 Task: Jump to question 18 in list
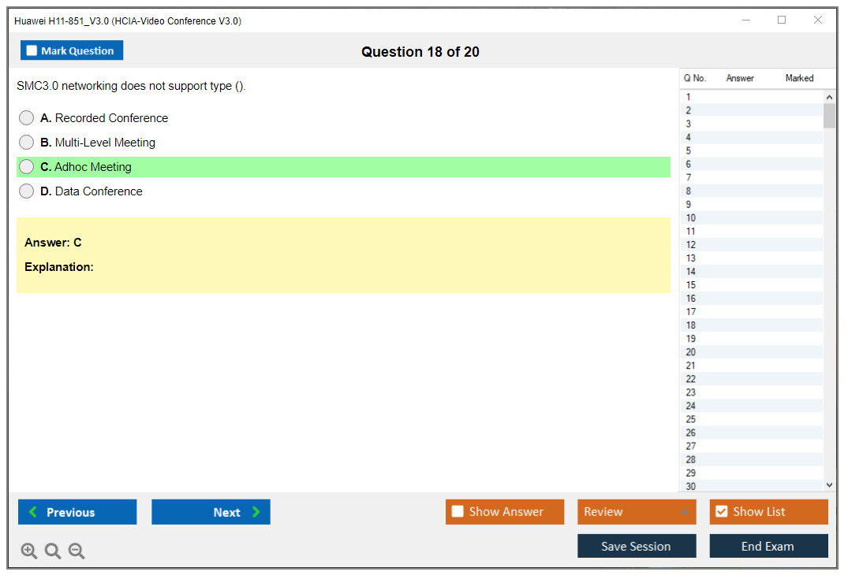point(691,325)
